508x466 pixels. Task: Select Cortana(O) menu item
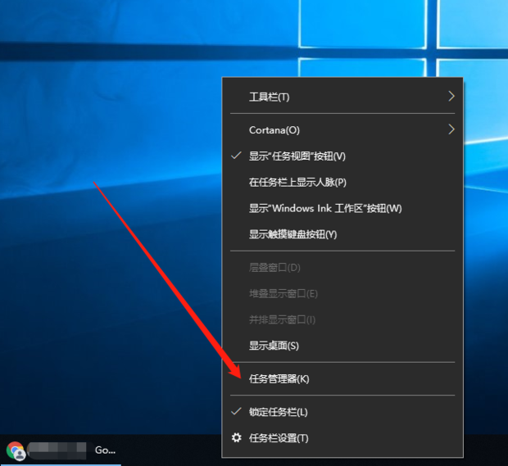coord(342,130)
